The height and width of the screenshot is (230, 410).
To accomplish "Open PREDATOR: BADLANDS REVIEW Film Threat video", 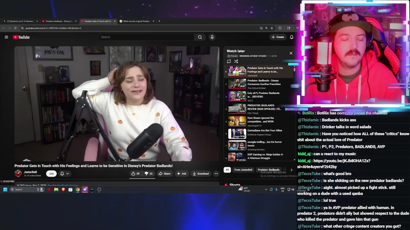I will pos(259,109).
